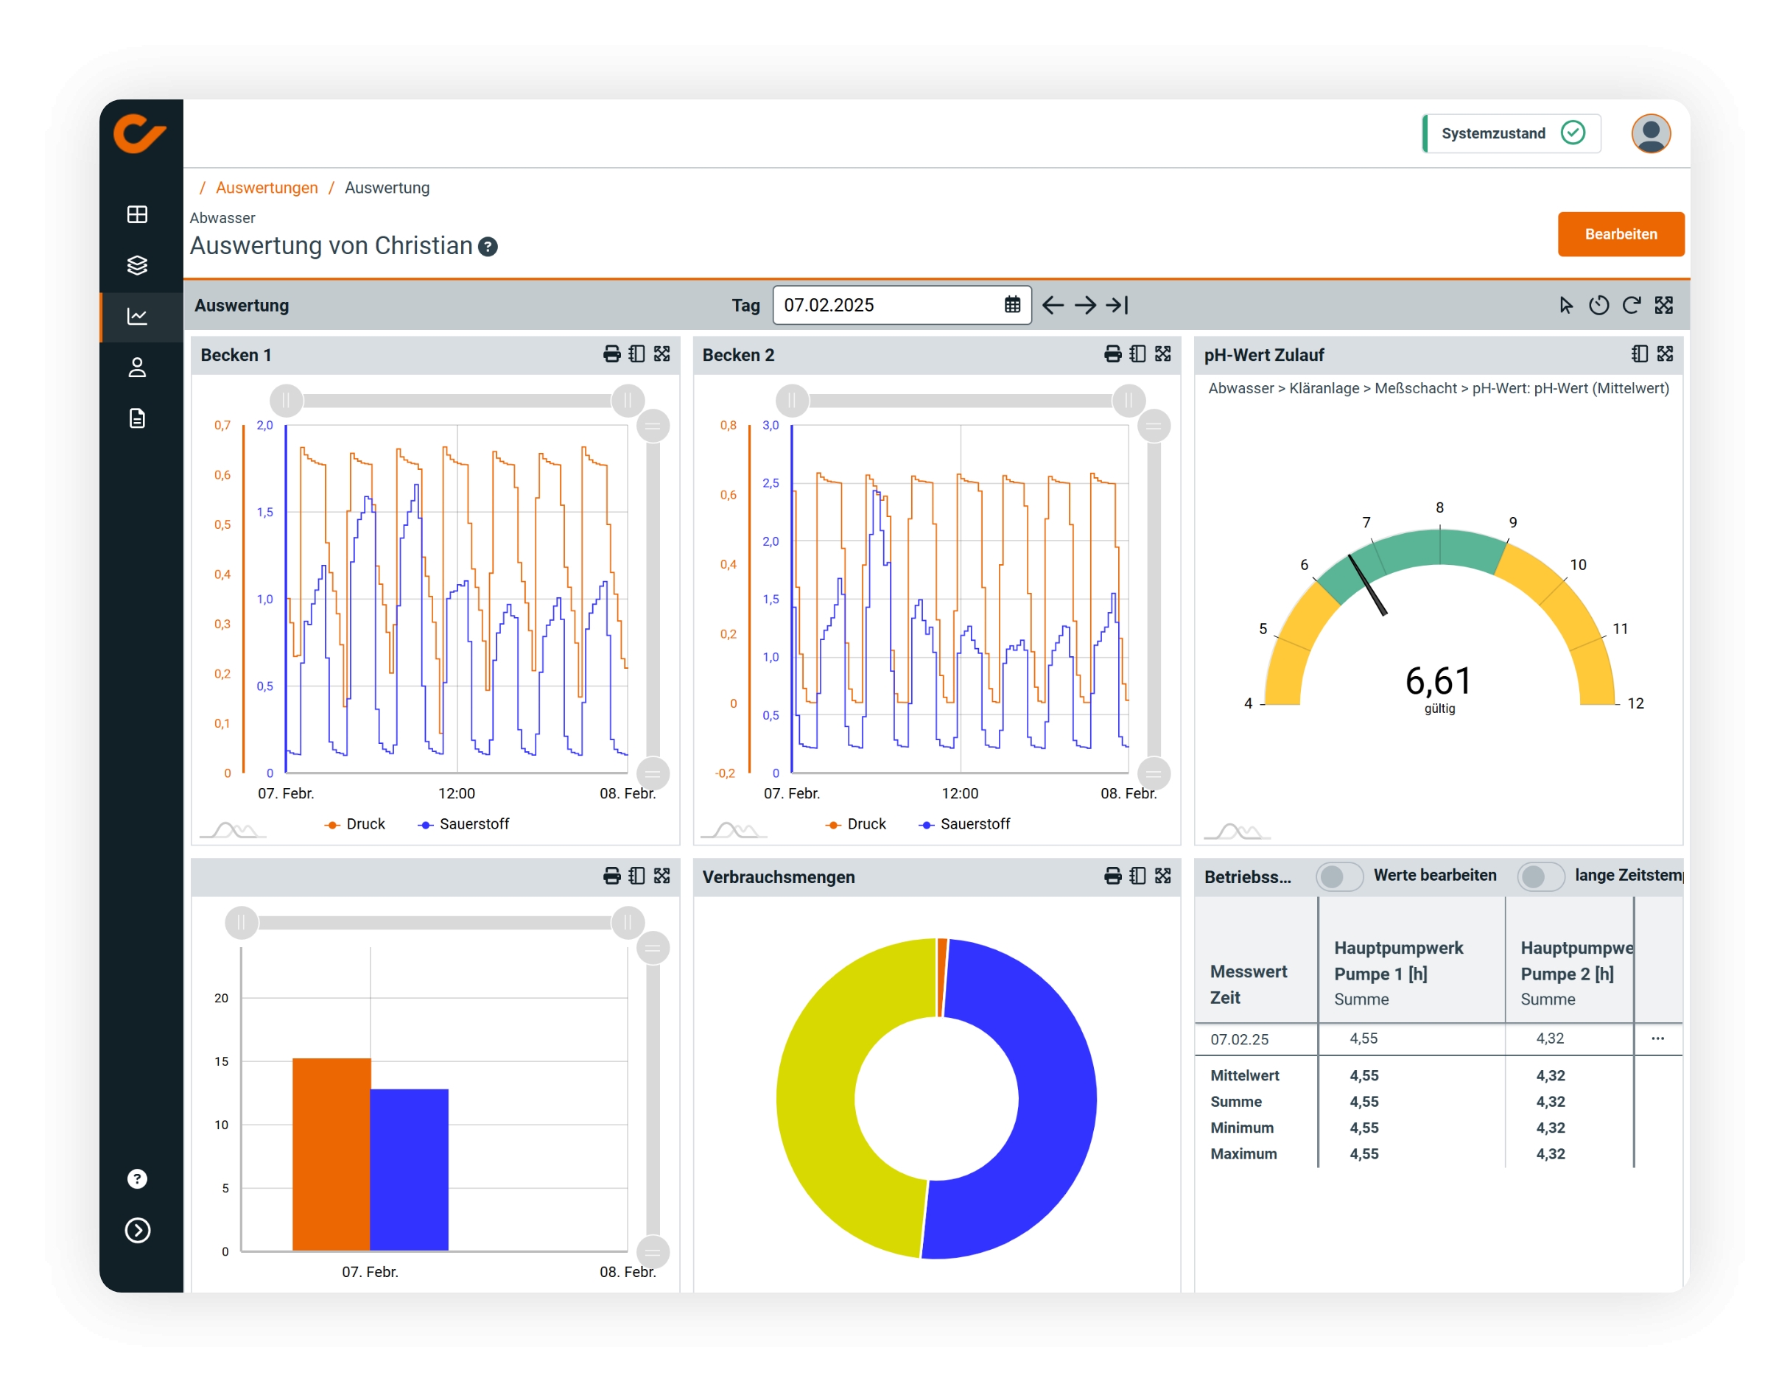Click the refresh icon in Auswertung toolbar
Image resolution: width=1790 pixels, height=1392 pixels.
click(x=1631, y=306)
